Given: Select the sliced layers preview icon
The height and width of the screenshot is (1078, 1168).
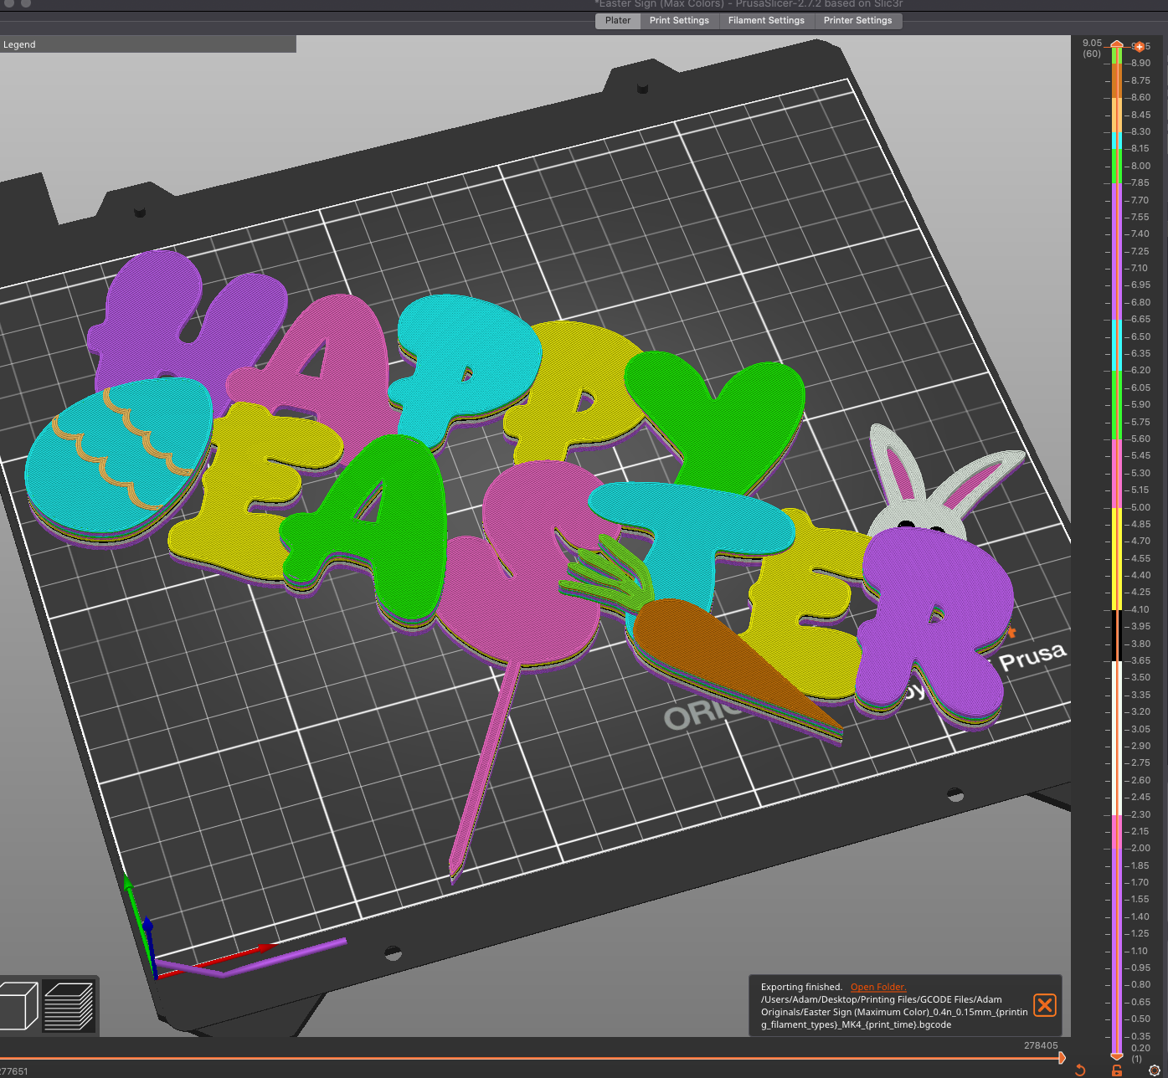Looking at the screenshot, I should [68, 1005].
